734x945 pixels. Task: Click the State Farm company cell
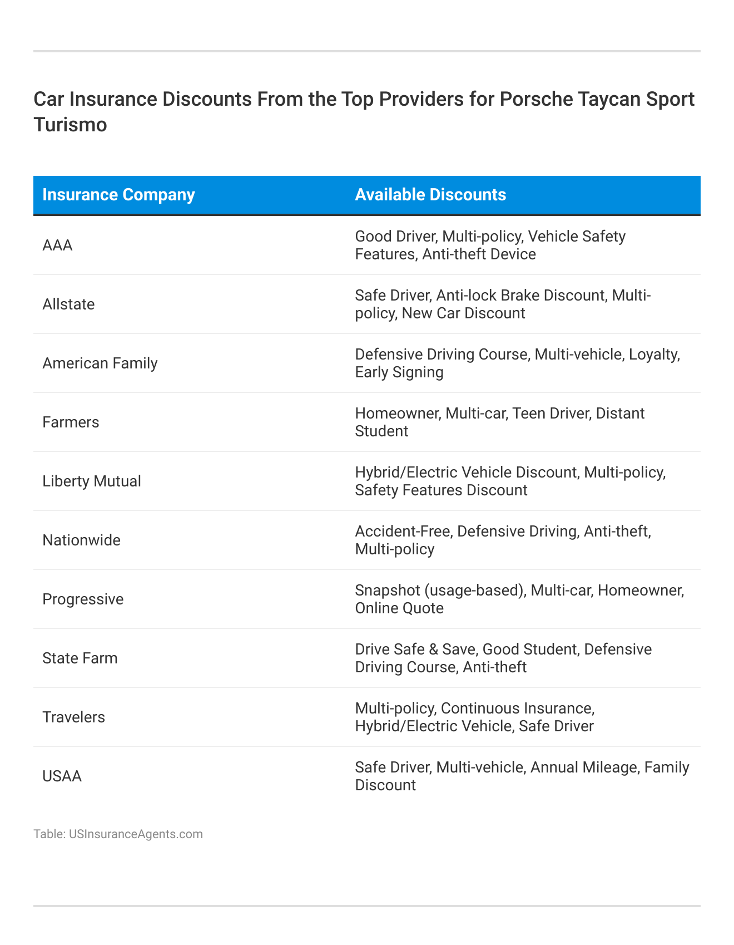pyautogui.click(x=80, y=658)
